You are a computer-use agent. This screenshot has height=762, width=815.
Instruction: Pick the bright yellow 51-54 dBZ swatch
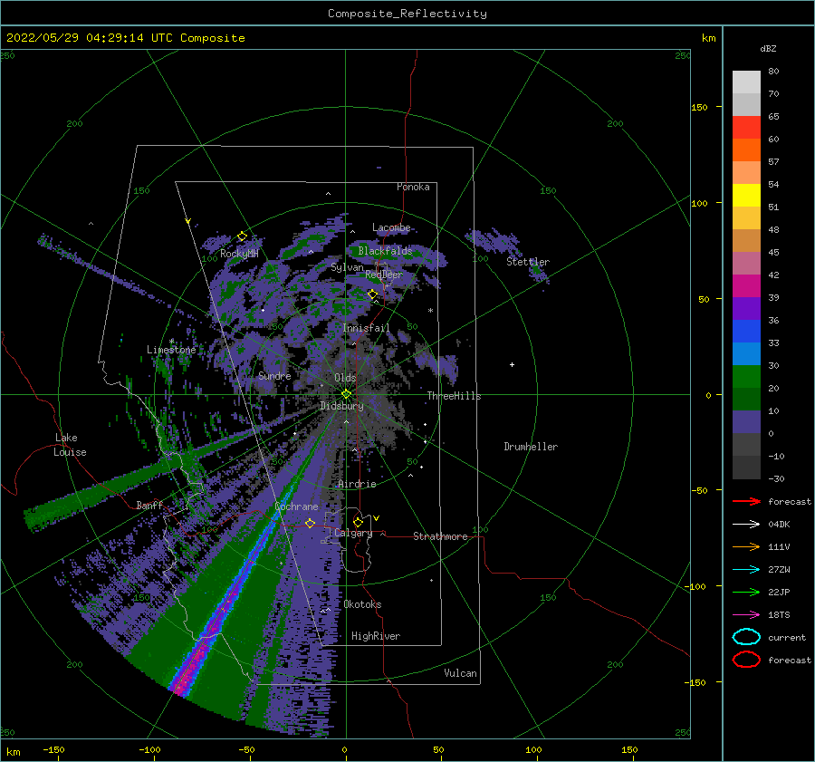746,196
